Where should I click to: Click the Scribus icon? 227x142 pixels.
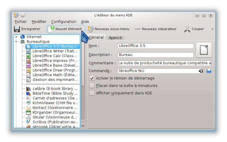pos(28,122)
